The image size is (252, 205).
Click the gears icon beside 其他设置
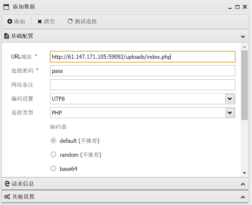pyautogui.click(x=7, y=197)
